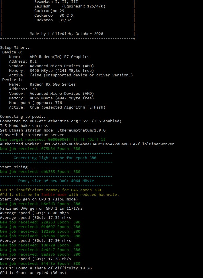
Task: Click the "insufficient memory for DAG" warning line
Action: coord(51,190)
